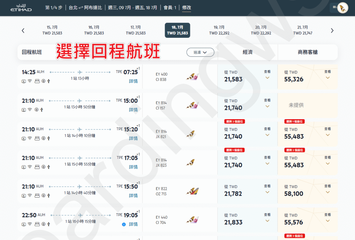The height and width of the screenshot is (240, 355).
Task: Open 詳情 for 22:50 flight
Action: [133, 224]
